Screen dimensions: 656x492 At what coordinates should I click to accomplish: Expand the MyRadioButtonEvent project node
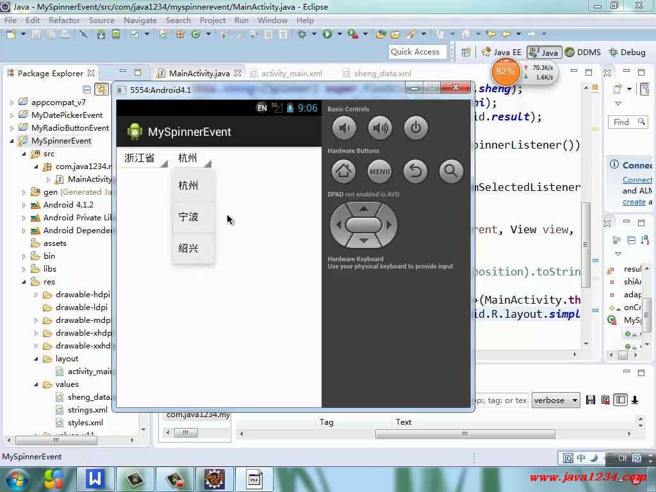(12, 128)
